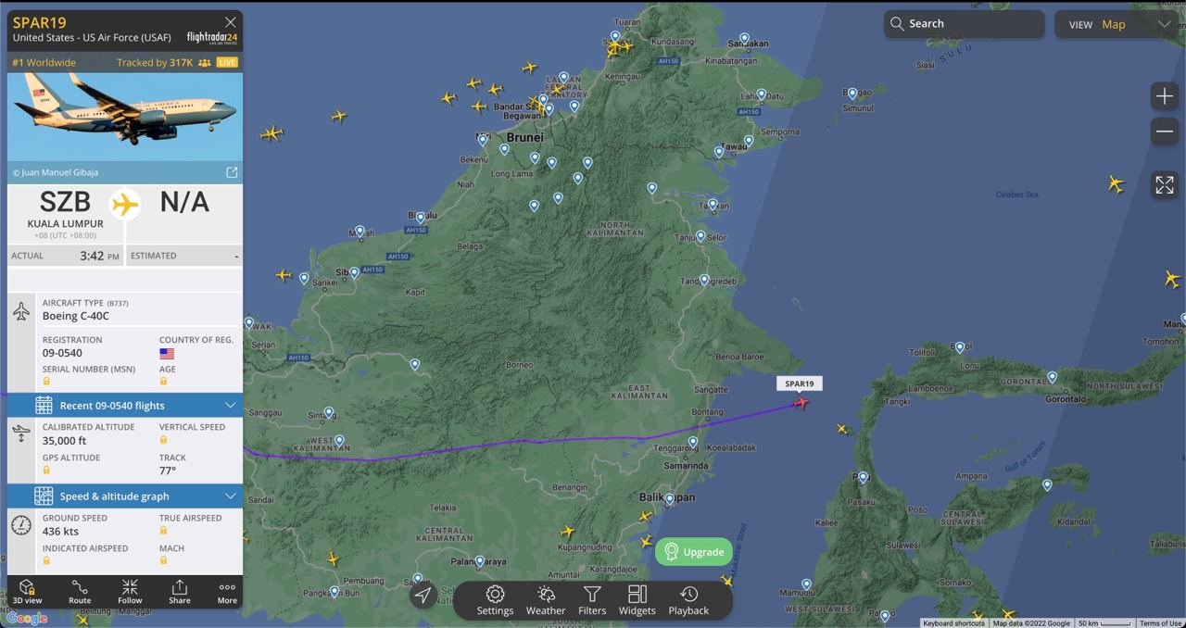Image resolution: width=1186 pixels, height=628 pixels.
Task: Click the map scale 50 km indicator
Action: (1104, 623)
